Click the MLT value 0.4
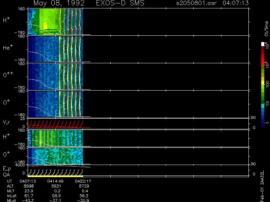Image resolution: width=270 pixels, height=202 pixels. click(x=85, y=191)
